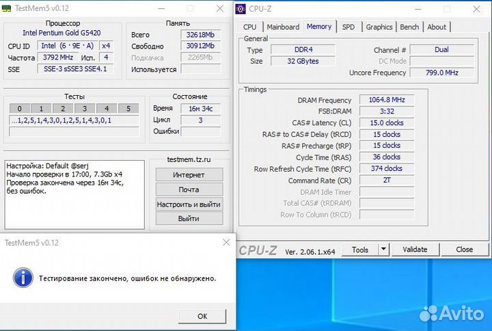
Task: Click the Выйти button in TestMem5
Action: pos(189,219)
